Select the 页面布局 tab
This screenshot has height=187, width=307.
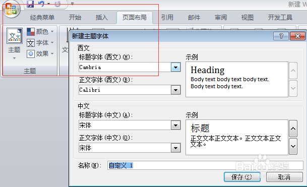coord(135,18)
